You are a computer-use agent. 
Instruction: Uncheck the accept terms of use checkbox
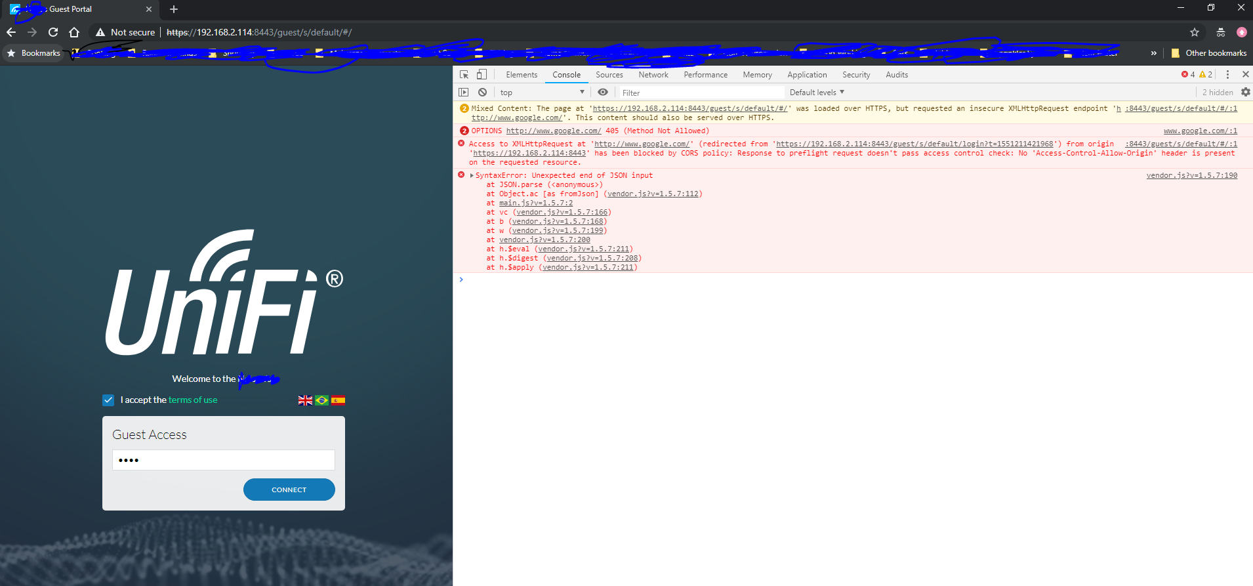pyautogui.click(x=108, y=400)
